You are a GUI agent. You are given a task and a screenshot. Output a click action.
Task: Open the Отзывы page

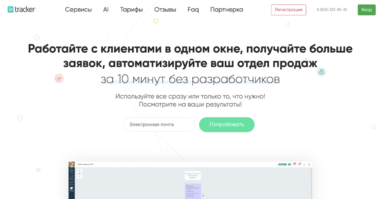click(x=165, y=9)
